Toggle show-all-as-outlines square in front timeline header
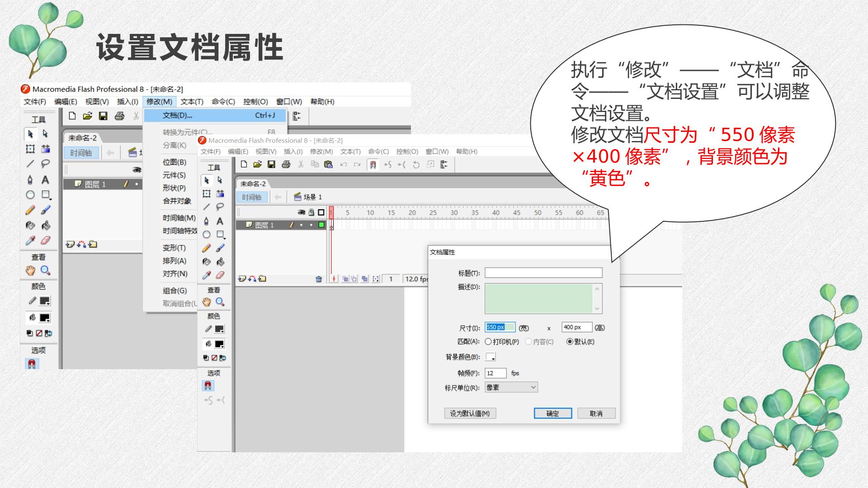The image size is (868, 488). click(321, 212)
